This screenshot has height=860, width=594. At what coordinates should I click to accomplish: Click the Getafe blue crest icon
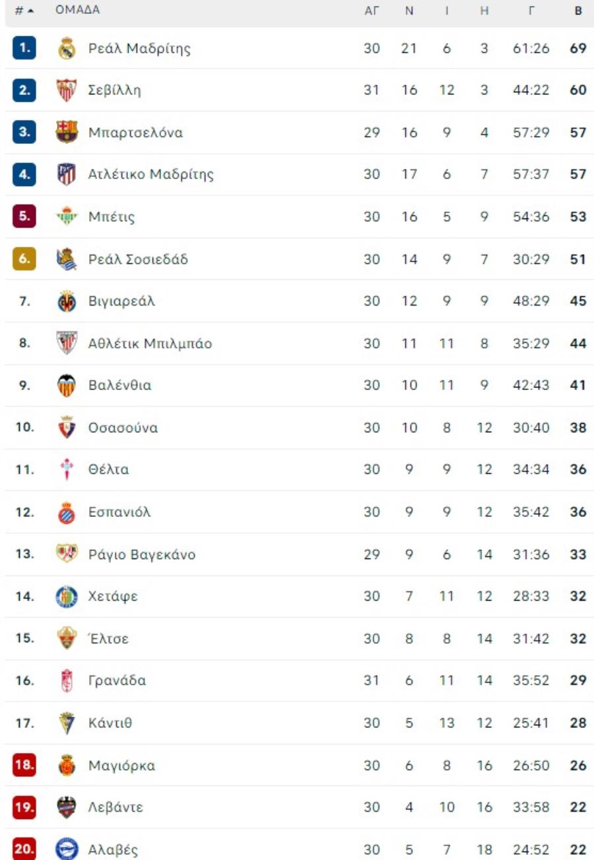67,597
